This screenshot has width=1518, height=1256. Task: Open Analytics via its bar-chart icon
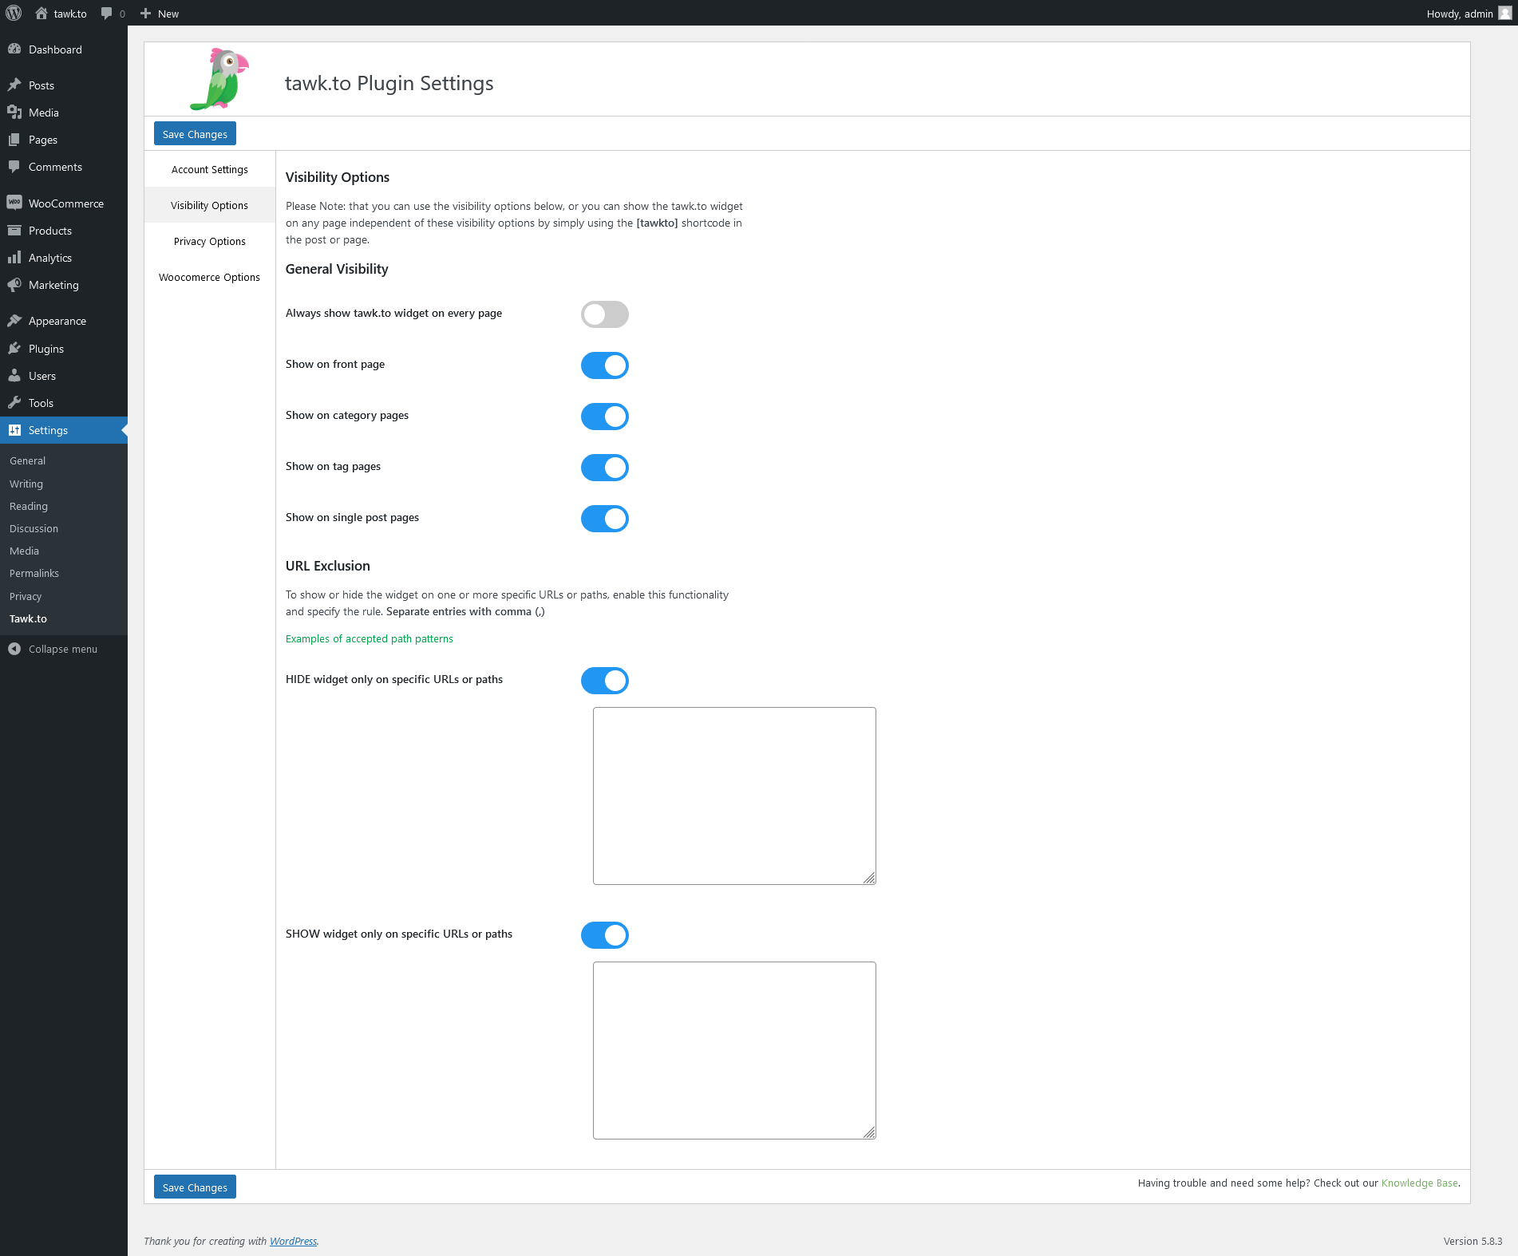coord(15,257)
